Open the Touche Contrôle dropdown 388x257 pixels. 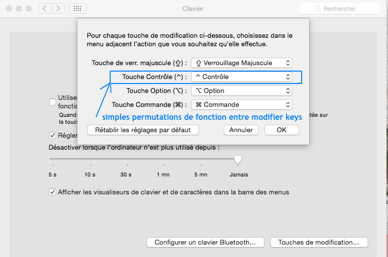coord(242,77)
